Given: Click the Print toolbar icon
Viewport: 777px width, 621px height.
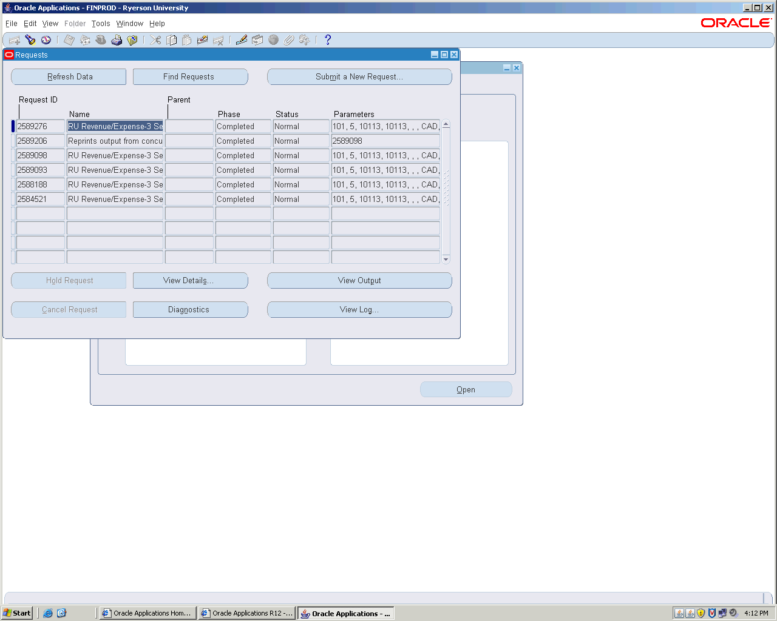Looking at the screenshot, I should pyautogui.click(x=117, y=40).
